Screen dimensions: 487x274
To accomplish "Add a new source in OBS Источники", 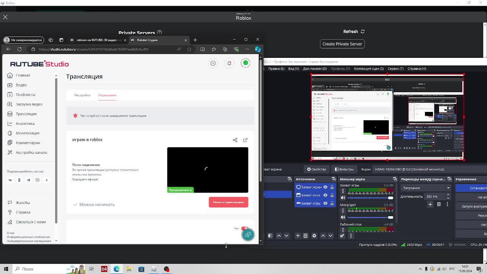I will [x=298, y=236].
